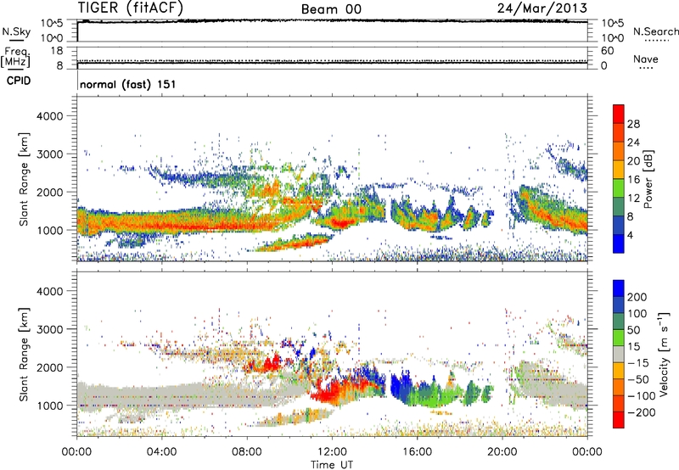Viewport: 679px width, 470px height.
Task: Click the "60" right-axis label of frequency panel
Action: coord(608,51)
